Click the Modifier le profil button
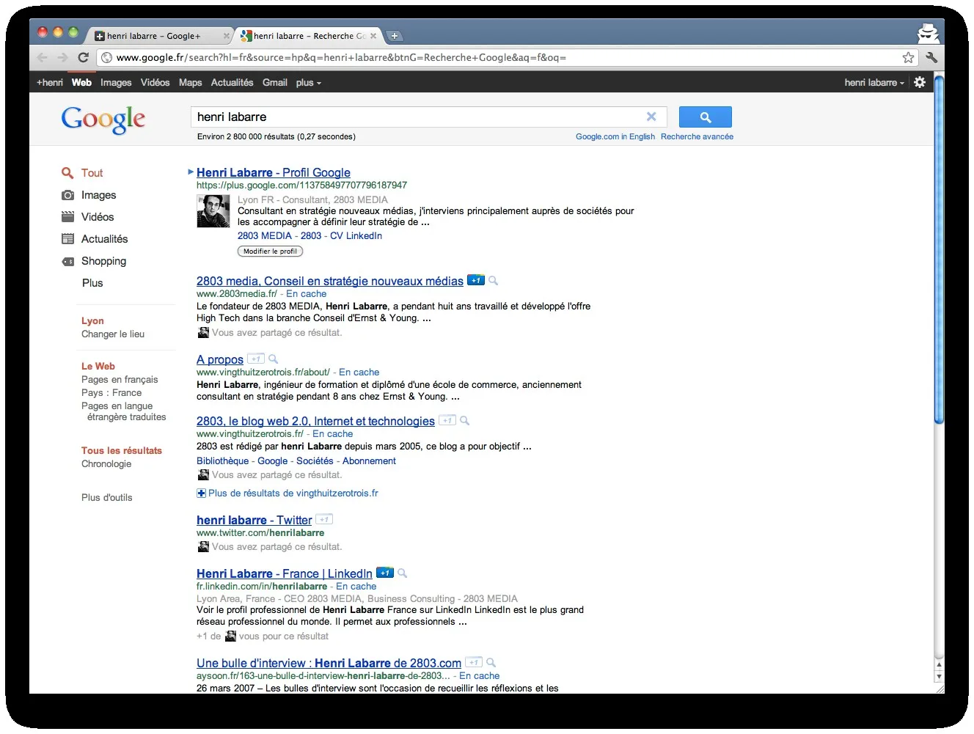 (x=270, y=251)
